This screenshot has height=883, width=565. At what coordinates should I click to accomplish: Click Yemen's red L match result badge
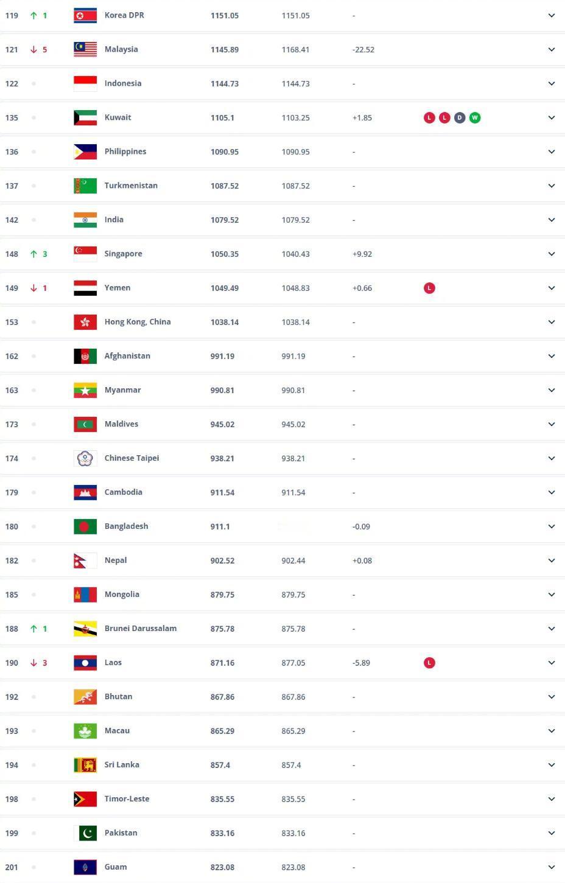tap(429, 288)
